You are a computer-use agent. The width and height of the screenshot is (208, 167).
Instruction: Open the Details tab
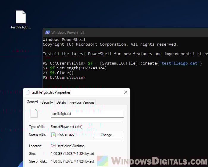click(61, 102)
